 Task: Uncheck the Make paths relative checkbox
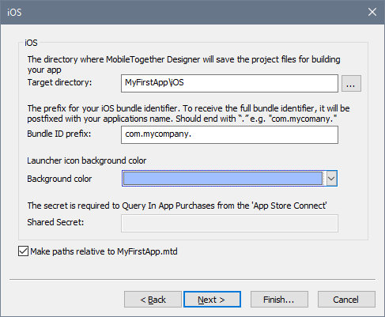coord(23,251)
